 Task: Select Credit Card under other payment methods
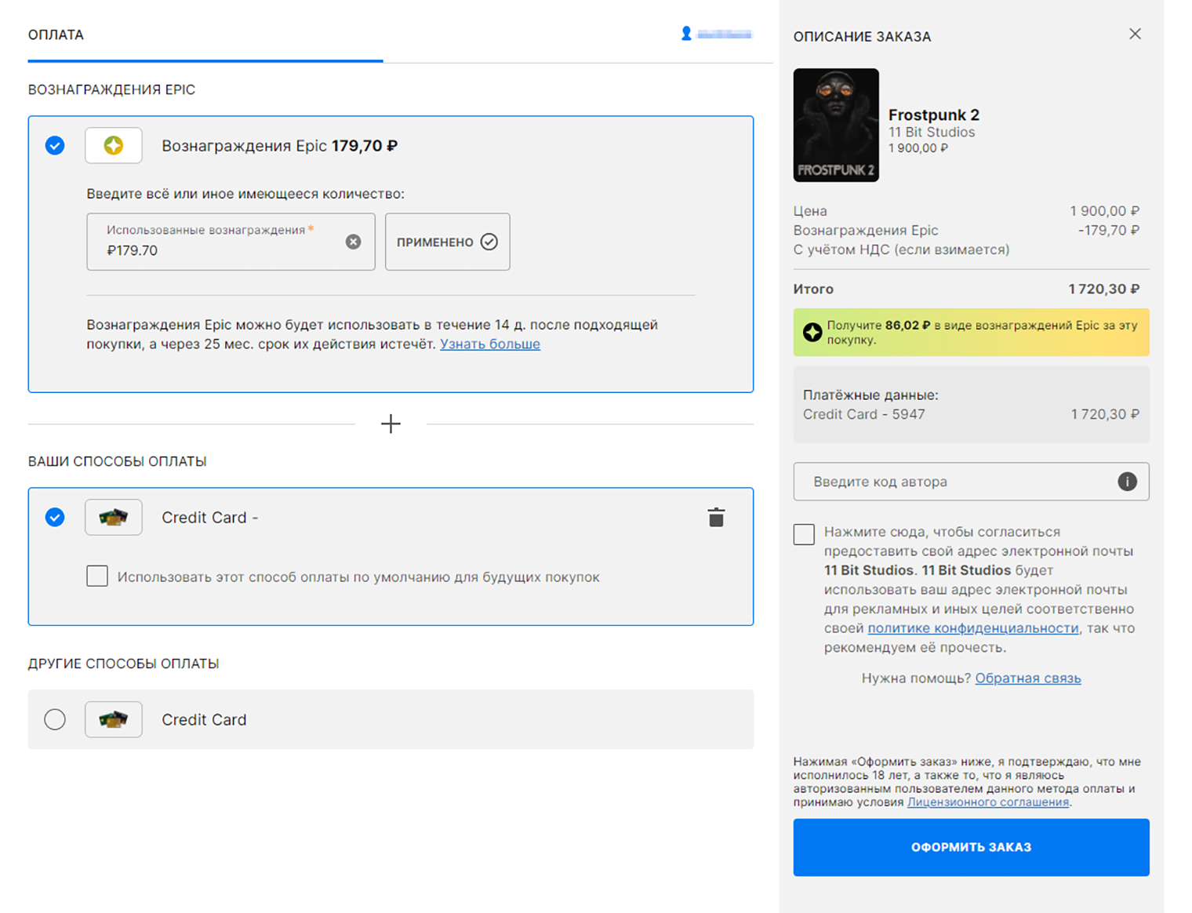pos(55,719)
